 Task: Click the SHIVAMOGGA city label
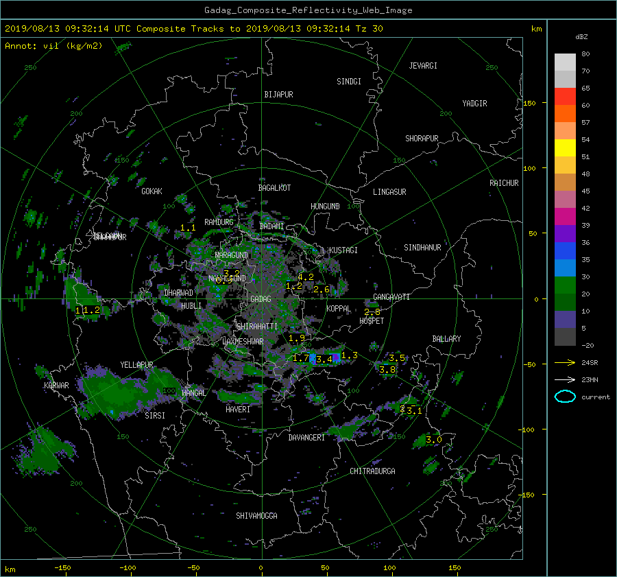256,515
